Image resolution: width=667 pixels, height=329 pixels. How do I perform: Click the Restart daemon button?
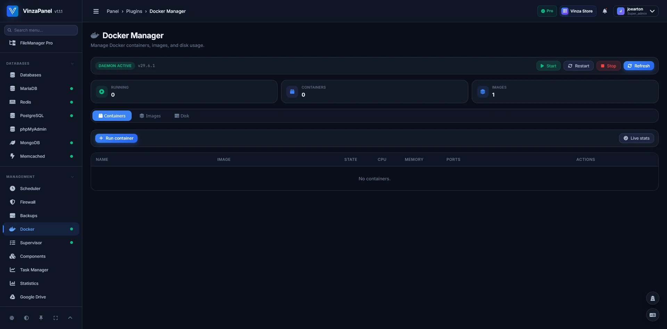pos(578,66)
